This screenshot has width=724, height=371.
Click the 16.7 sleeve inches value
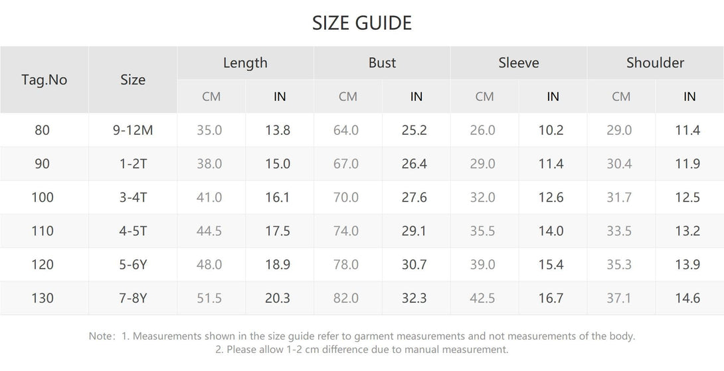(x=551, y=299)
